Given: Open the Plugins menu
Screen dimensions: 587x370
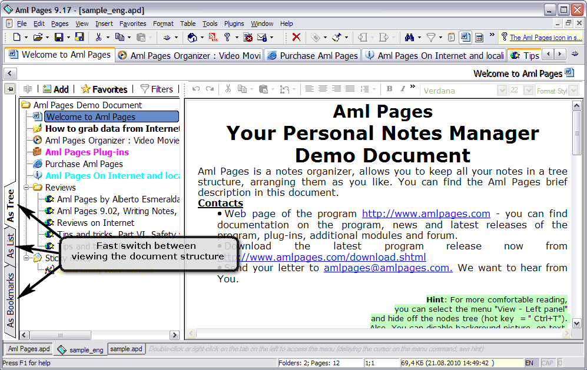Looking at the screenshot, I should point(234,24).
